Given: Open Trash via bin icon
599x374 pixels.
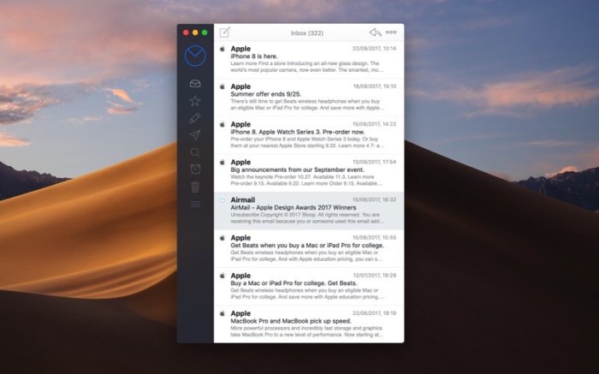Looking at the screenshot, I should coord(195,187).
